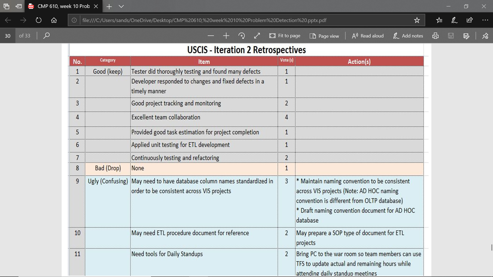
Task: Select the 'Good (keep)' category cell
Action: pos(108,72)
